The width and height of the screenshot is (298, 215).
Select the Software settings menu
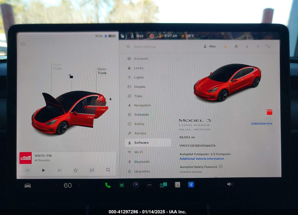pos(148,143)
